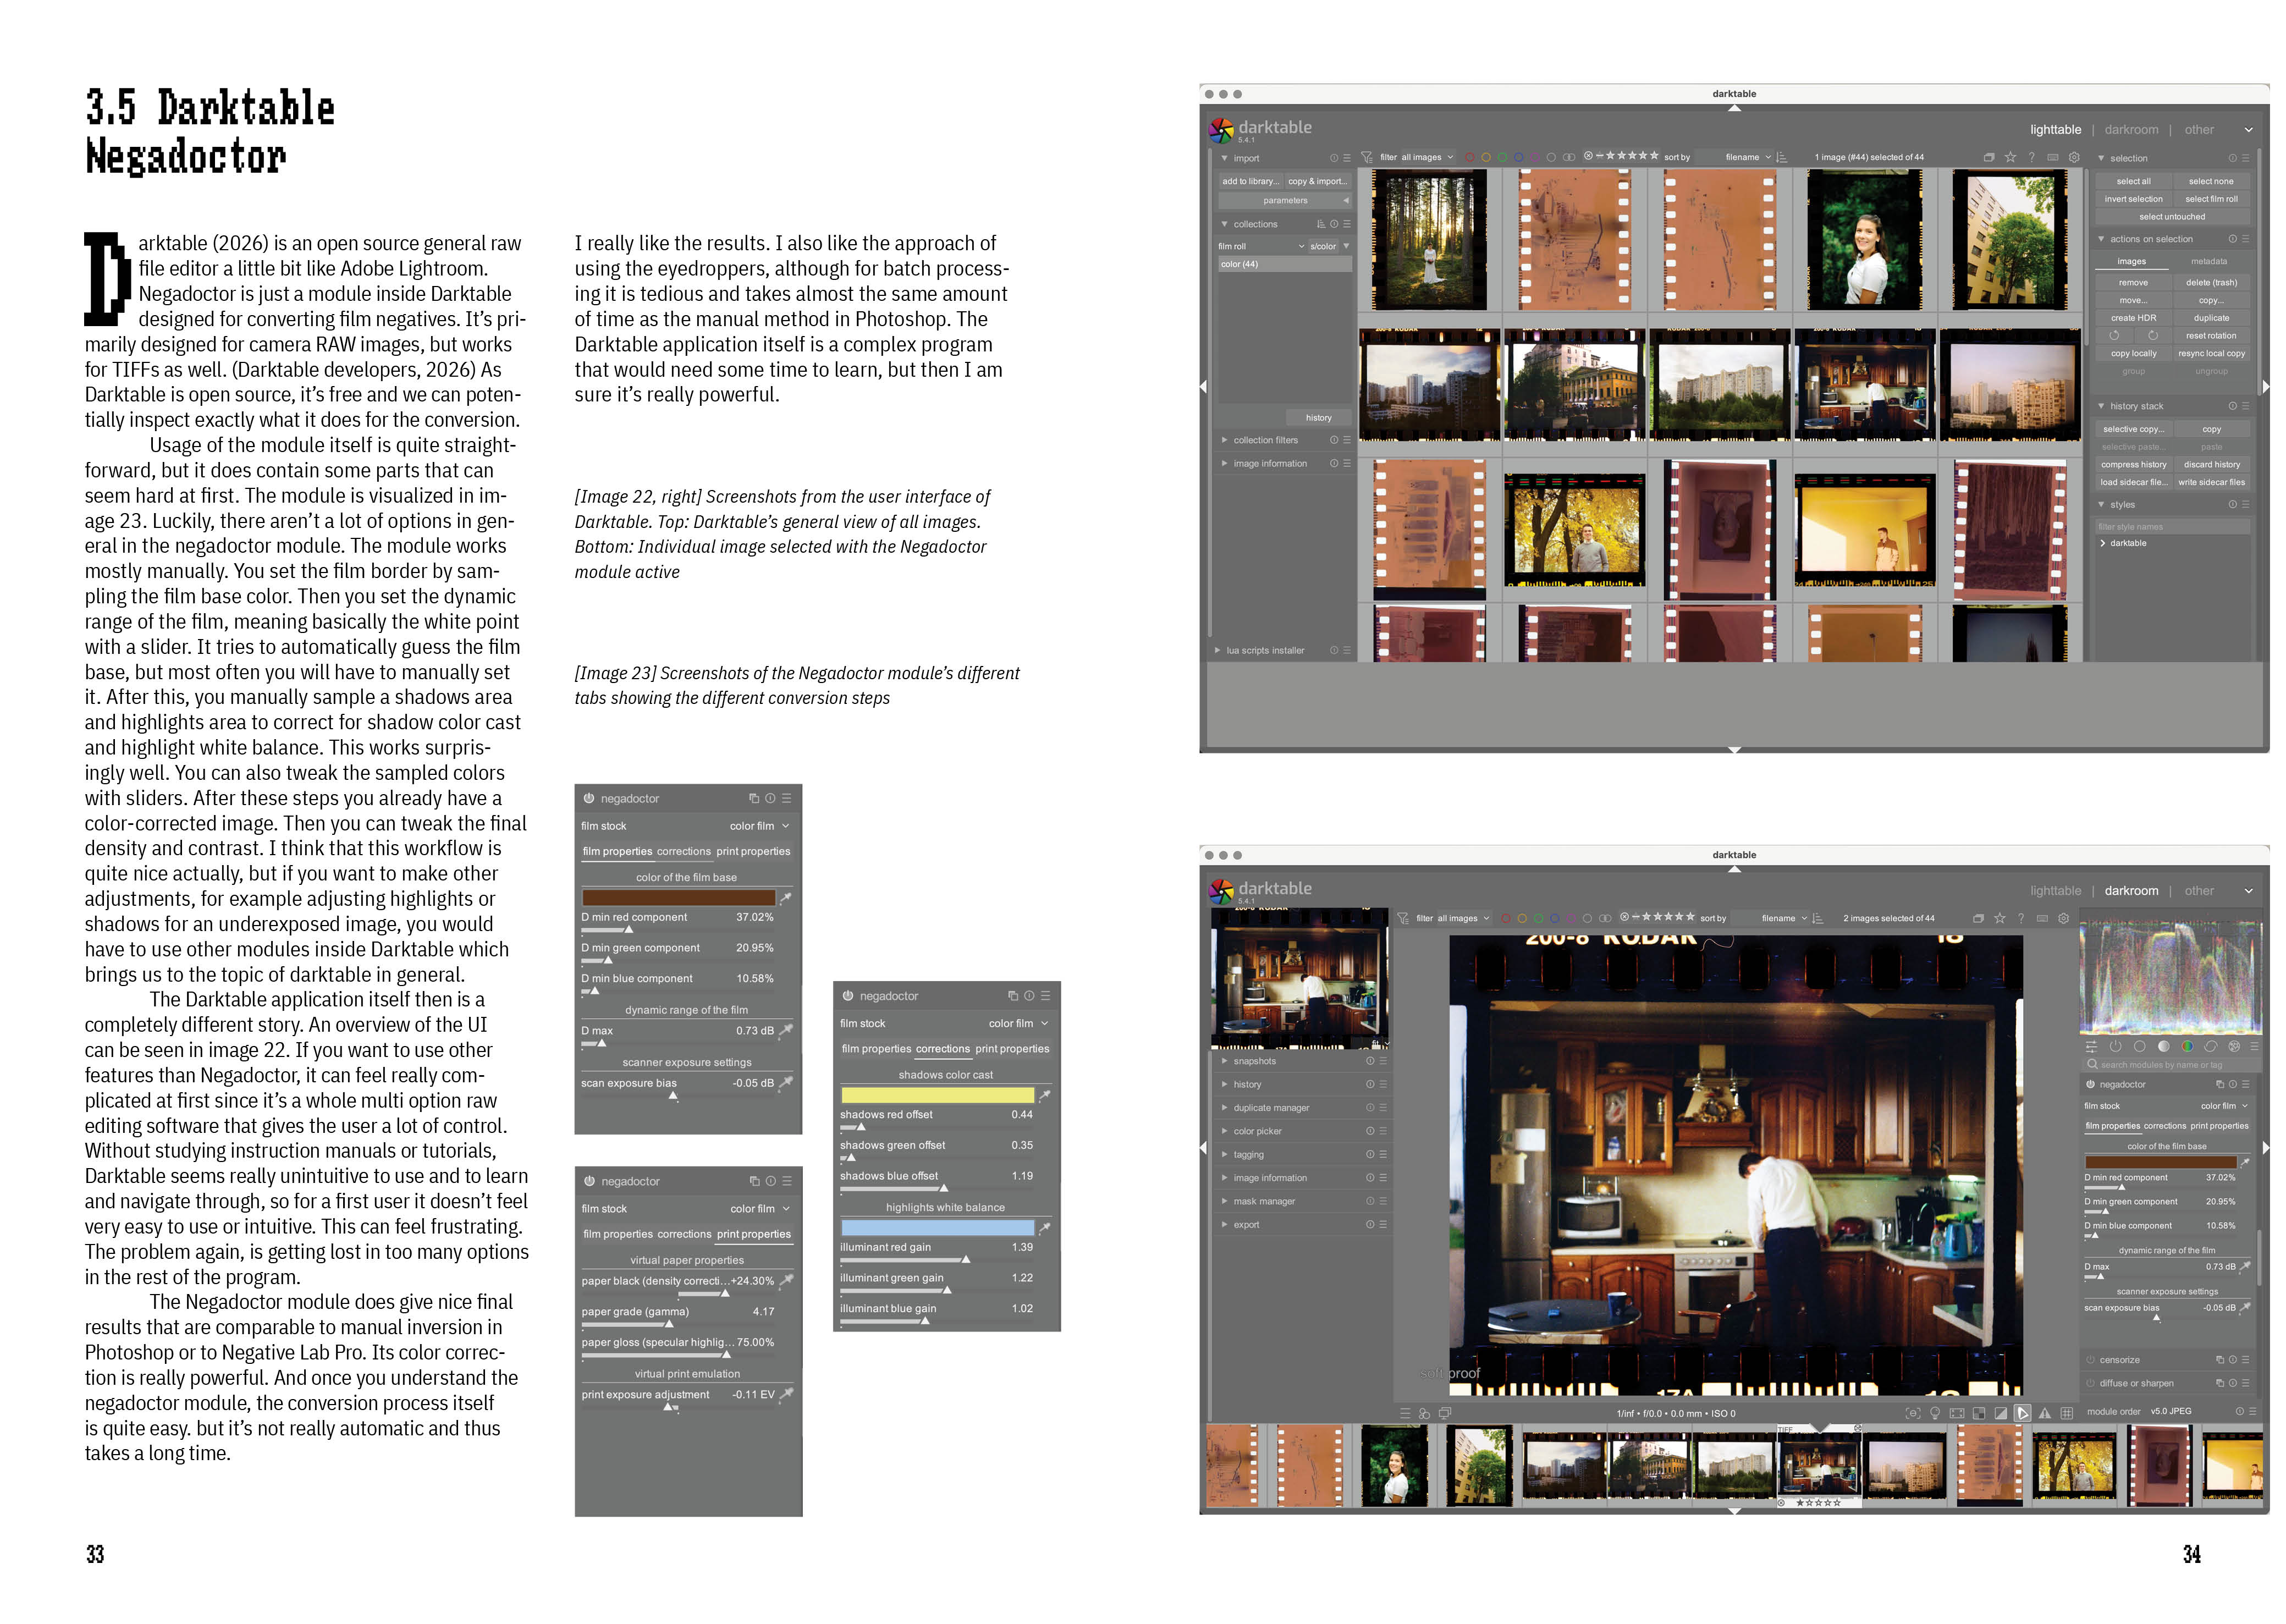Open print properties tab in darkroom negadoctor

(x=2219, y=1126)
